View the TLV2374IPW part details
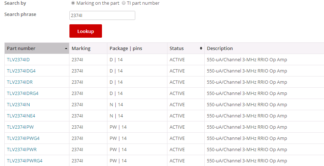324x166 pixels. (x=20, y=127)
